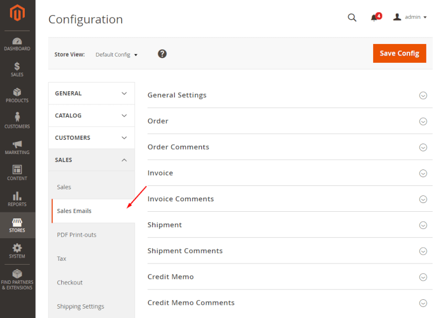The height and width of the screenshot is (318, 441).
Task: Open the Marketing menu in the sidebar
Action: [x=17, y=145]
